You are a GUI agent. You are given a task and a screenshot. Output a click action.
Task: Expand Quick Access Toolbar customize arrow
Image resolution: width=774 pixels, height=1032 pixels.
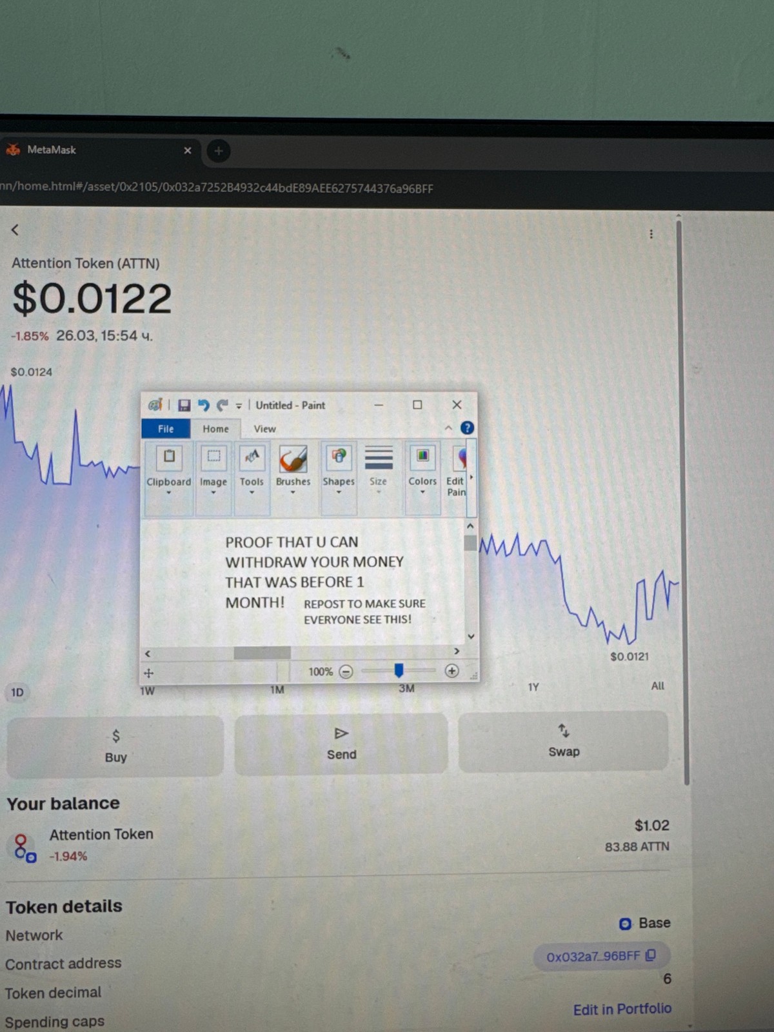click(239, 406)
